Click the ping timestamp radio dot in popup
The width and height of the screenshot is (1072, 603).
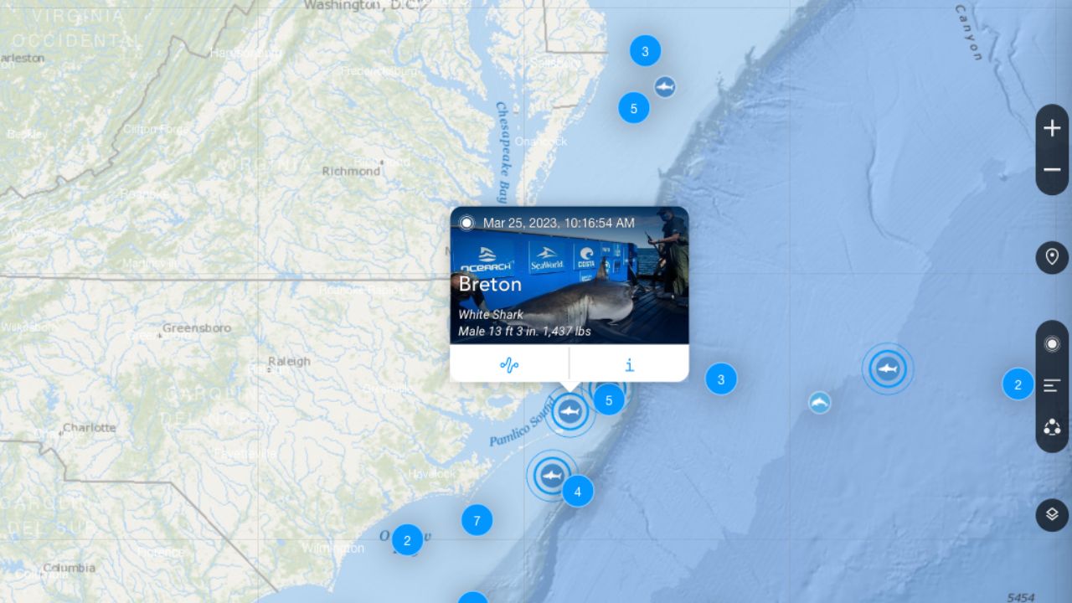[x=466, y=223]
